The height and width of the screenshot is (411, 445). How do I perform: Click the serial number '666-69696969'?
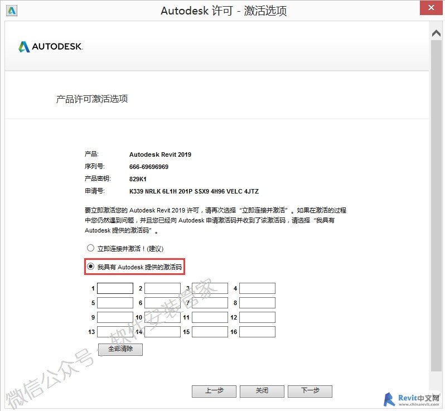(x=149, y=167)
